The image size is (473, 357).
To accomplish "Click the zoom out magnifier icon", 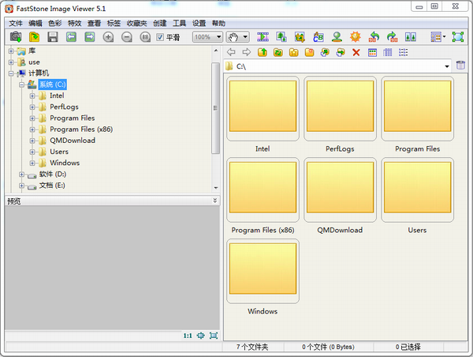I will (x=127, y=37).
